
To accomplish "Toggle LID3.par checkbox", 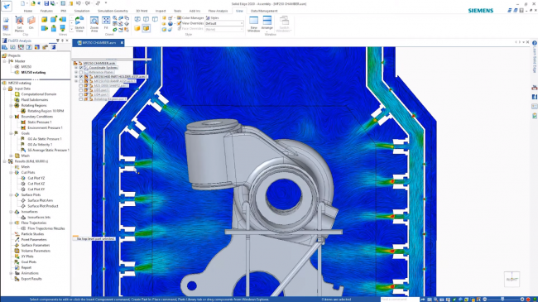I will point(81,90).
